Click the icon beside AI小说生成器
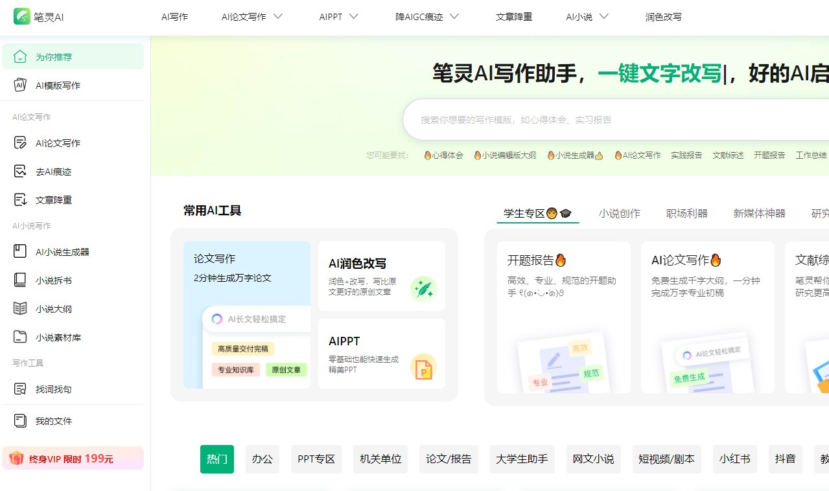This screenshot has width=829, height=491. (x=20, y=251)
